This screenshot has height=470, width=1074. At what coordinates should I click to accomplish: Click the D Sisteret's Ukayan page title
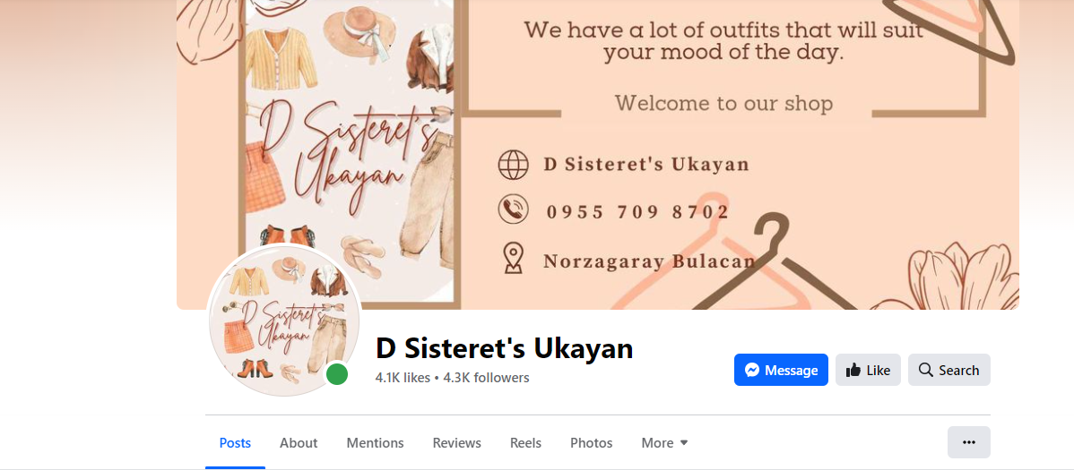[x=504, y=349]
